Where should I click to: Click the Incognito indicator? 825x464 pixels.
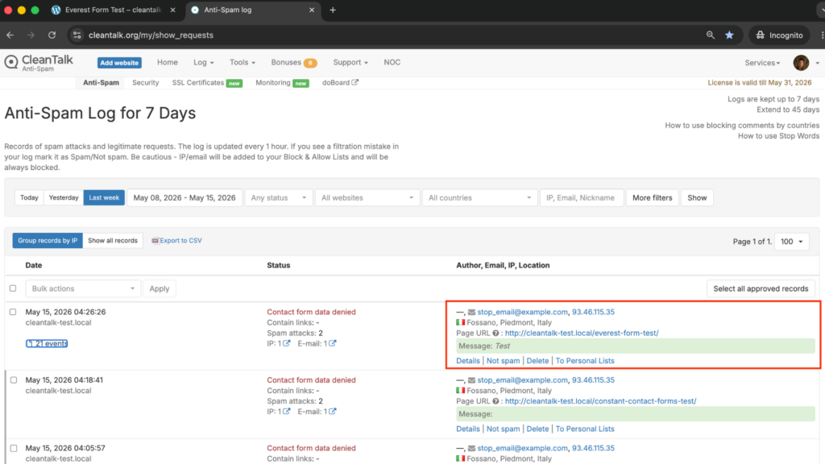click(x=779, y=35)
